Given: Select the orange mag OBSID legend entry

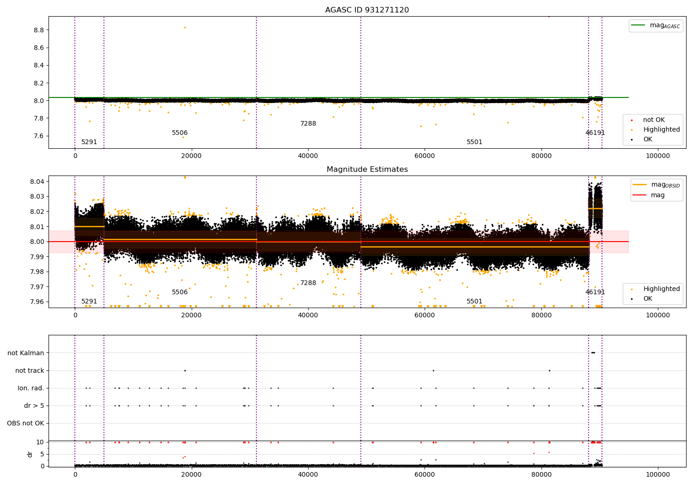Looking at the screenshot, I should tap(656, 185).
